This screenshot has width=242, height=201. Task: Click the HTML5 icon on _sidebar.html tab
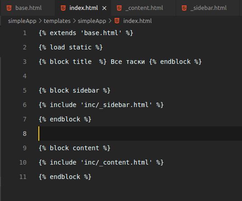[184, 8]
